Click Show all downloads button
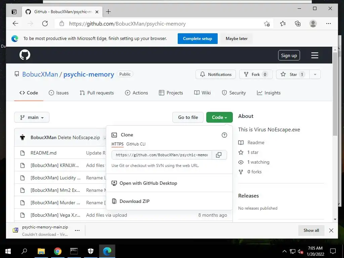 click(x=311, y=230)
